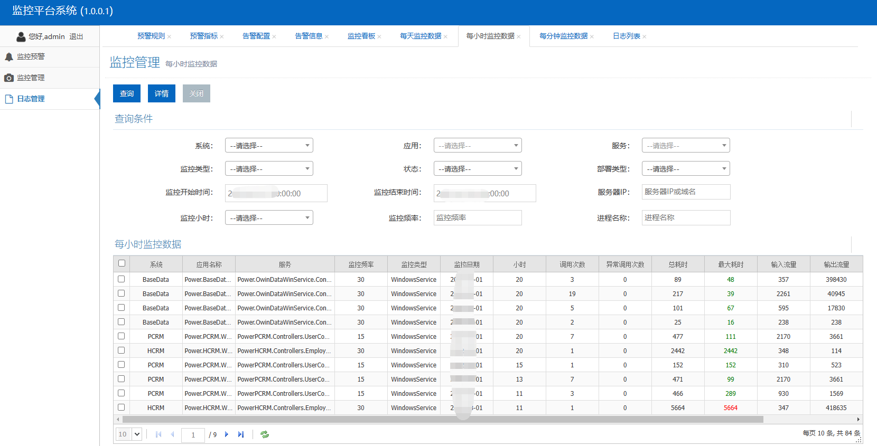This screenshot has height=446, width=877.
Task: Click the 服务器IP input field
Action: tap(686, 192)
